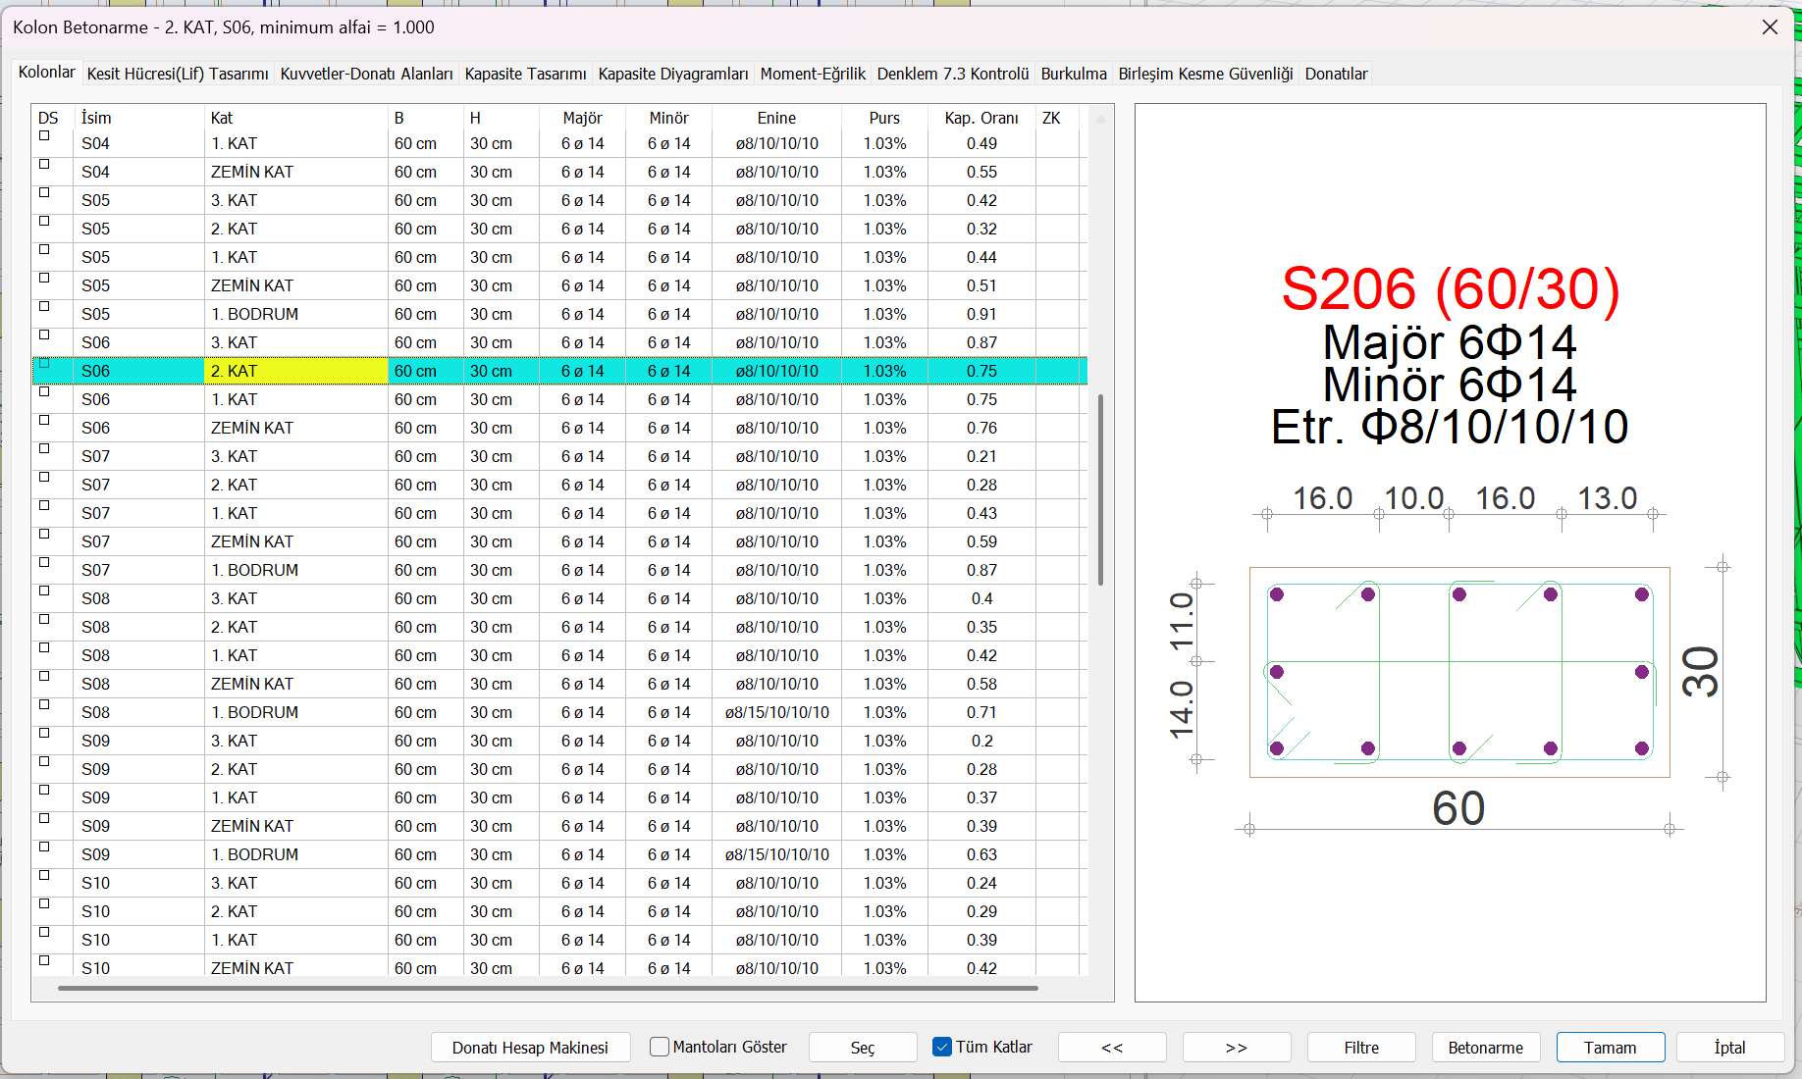Image resolution: width=1802 pixels, height=1079 pixels.
Task: Click the horizontal scrollbar below the table
Action: [x=548, y=988]
